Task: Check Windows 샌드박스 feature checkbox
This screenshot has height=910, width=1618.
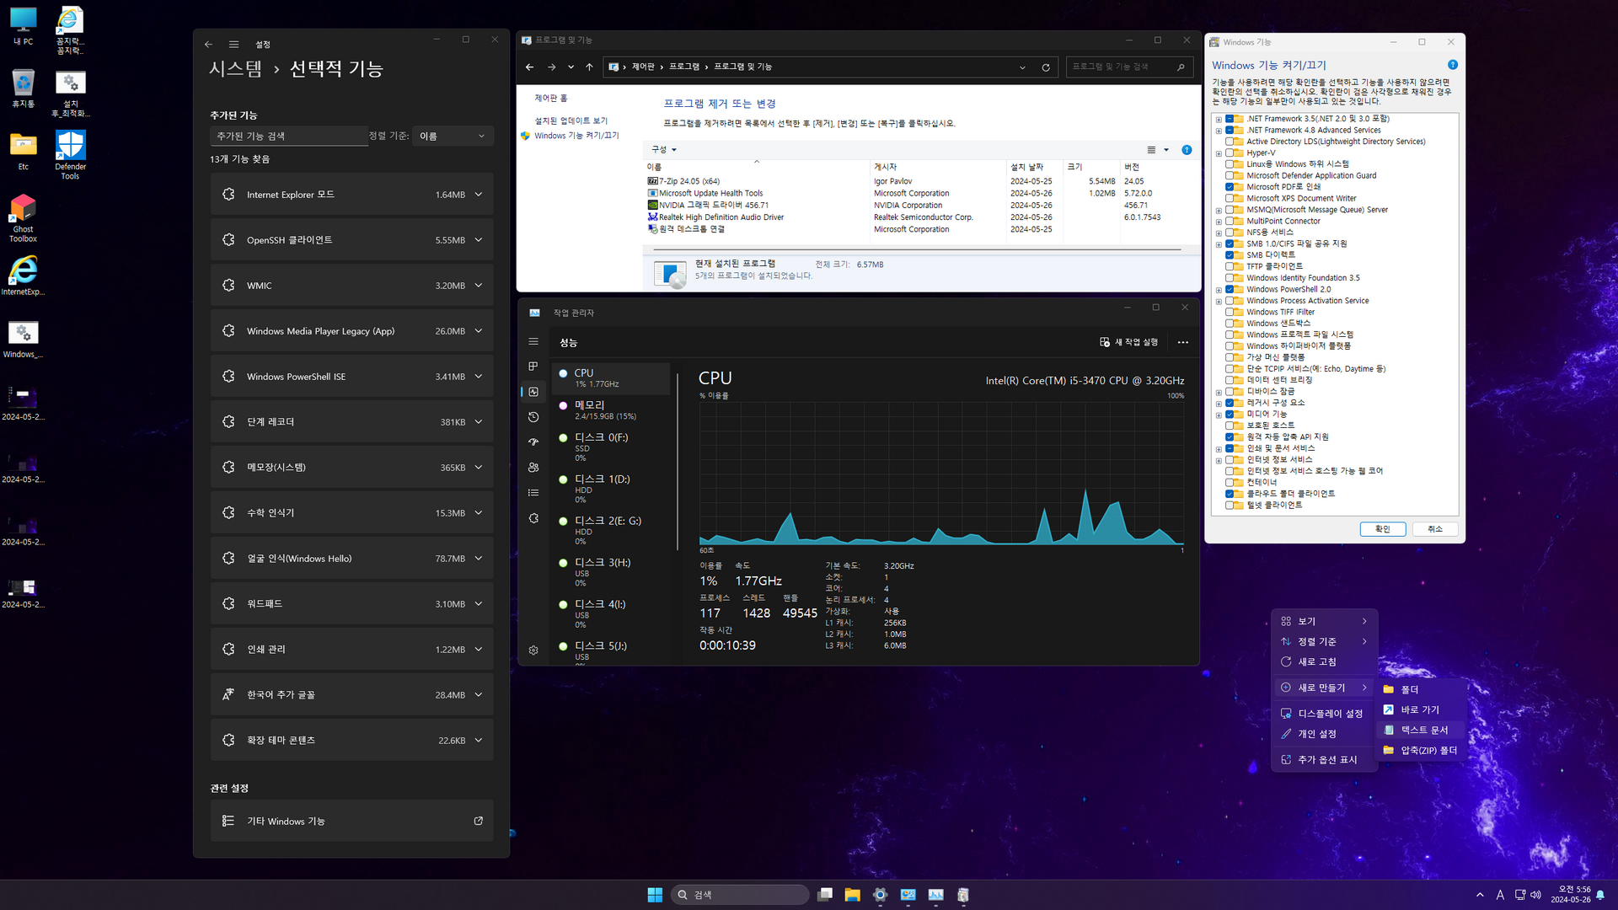Action: [1230, 324]
